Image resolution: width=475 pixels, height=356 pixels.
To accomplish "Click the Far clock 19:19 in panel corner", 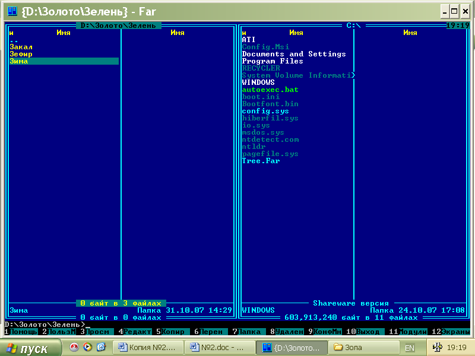I will tap(458, 26).
